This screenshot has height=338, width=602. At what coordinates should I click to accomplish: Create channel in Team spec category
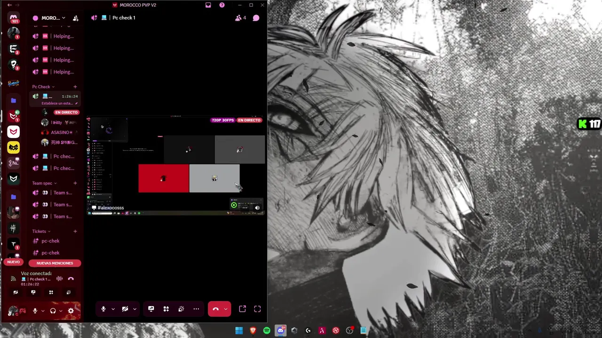pyautogui.click(x=75, y=183)
